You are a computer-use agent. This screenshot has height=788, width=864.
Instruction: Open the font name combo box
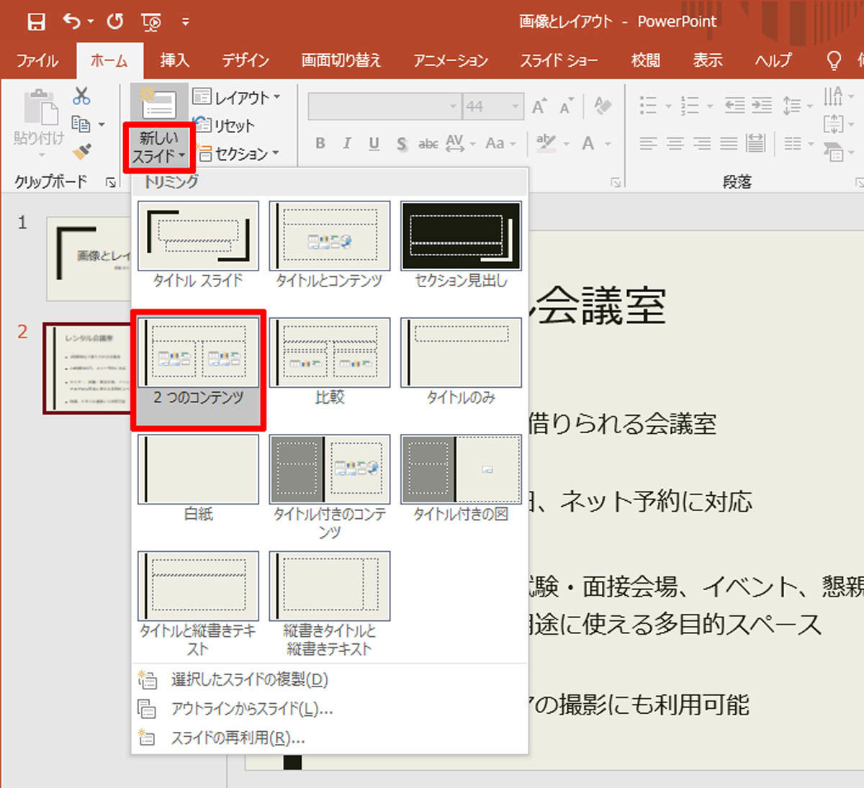click(384, 107)
